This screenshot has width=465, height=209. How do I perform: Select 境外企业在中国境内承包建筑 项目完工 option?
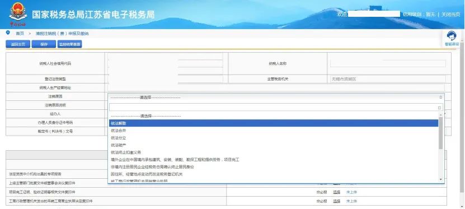[274, 160]
